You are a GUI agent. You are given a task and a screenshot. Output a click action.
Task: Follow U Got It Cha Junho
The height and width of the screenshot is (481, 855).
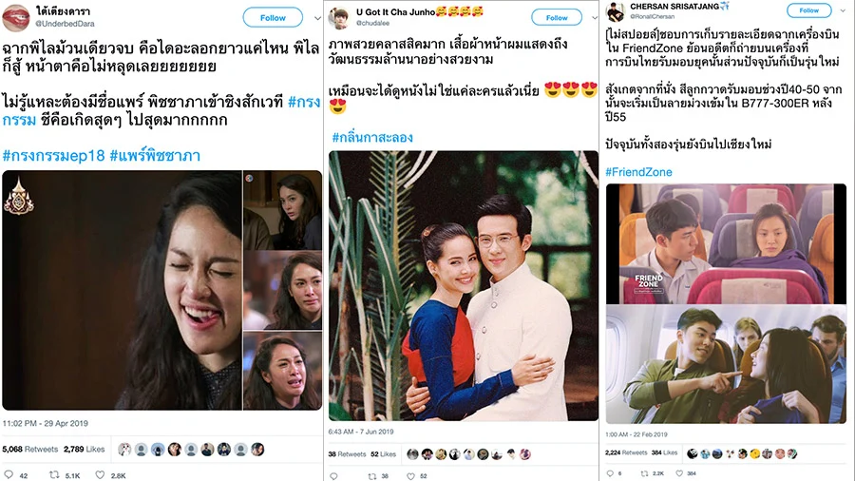557,17
